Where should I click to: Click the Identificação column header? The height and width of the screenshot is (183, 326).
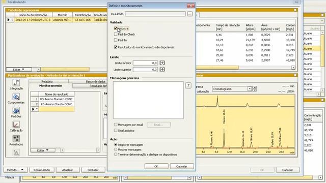[83, 15]
